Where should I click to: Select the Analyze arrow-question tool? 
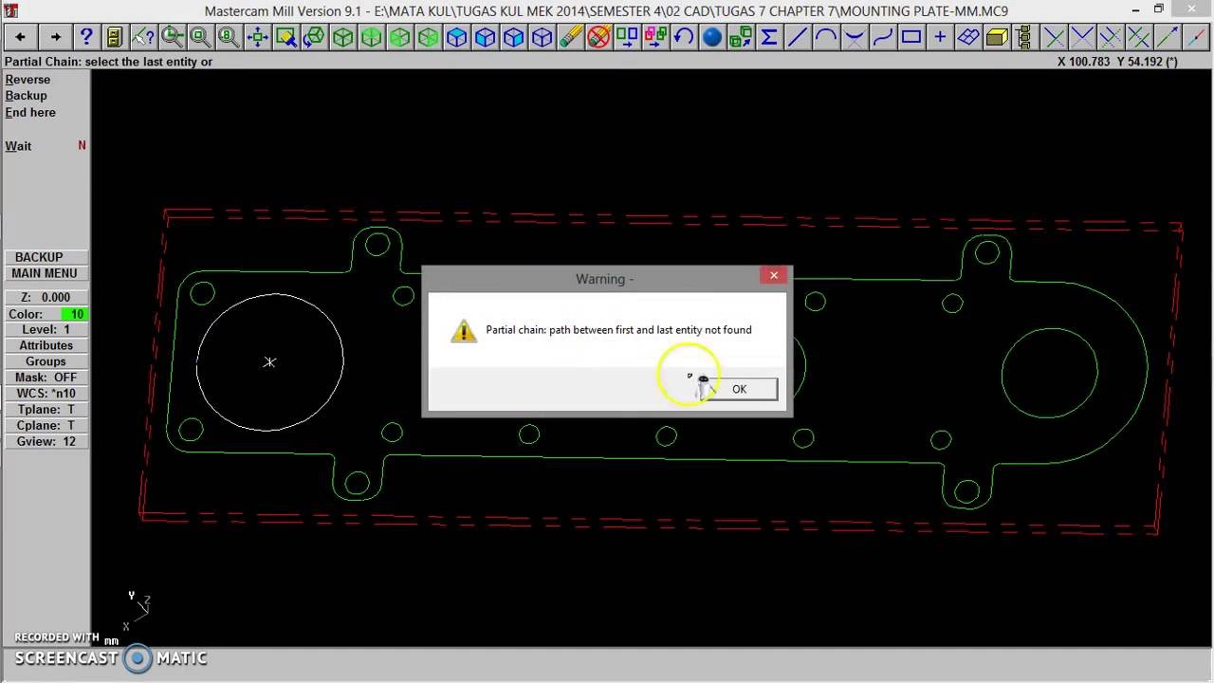tap(143, 37)
